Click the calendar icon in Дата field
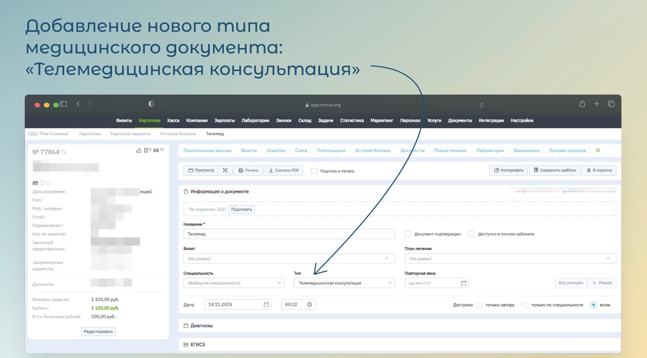Screen dimensions: 647x358 266,305
